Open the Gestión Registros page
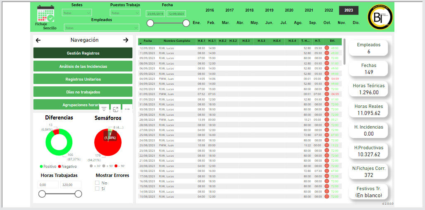Image resolution: width=425 pixels, height=210 pixels. point(83,53)
